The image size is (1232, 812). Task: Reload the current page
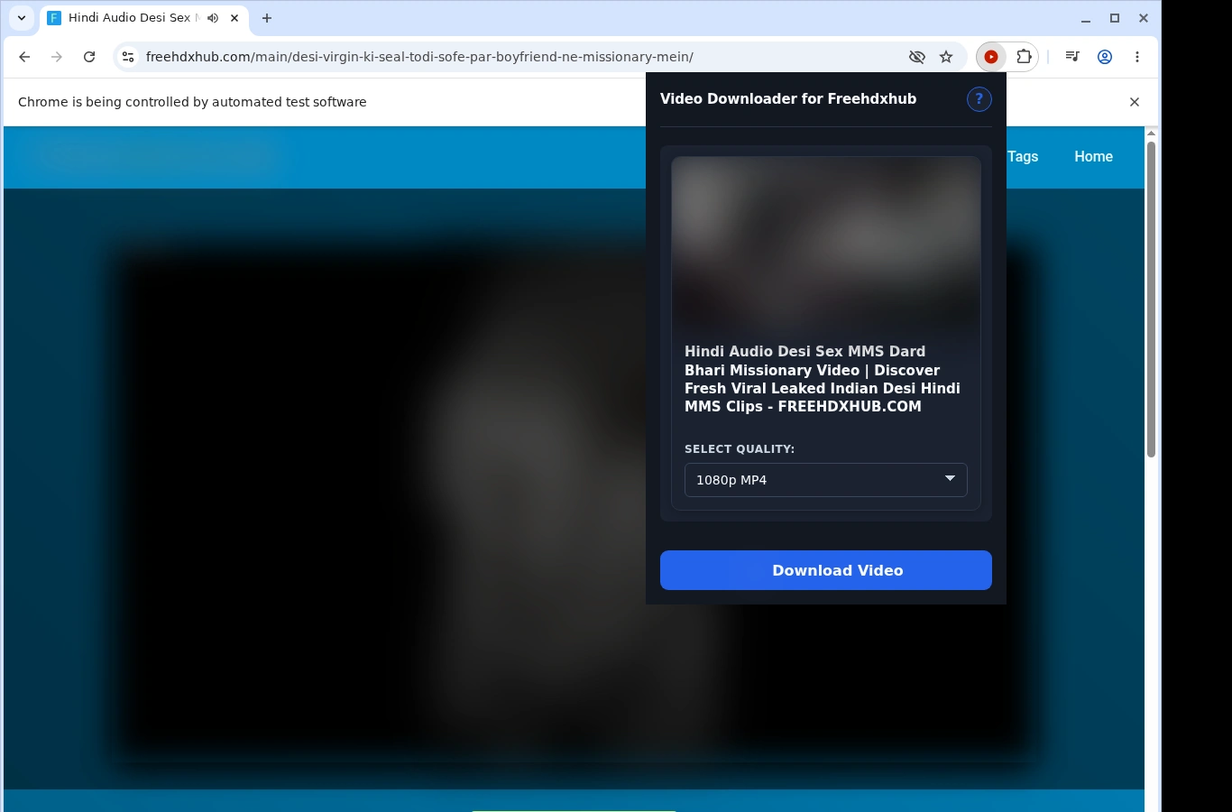coord(89,57)
